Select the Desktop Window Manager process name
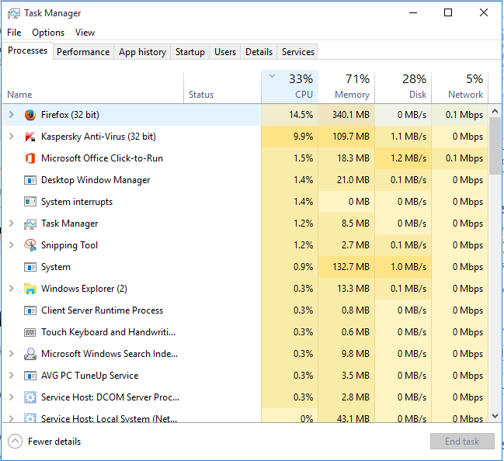The width and height of the screenshot is (504, 461). click(96, 180)
